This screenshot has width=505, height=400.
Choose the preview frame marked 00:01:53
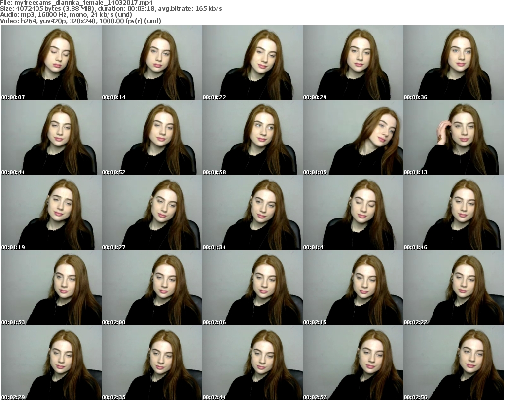point(51,288)
